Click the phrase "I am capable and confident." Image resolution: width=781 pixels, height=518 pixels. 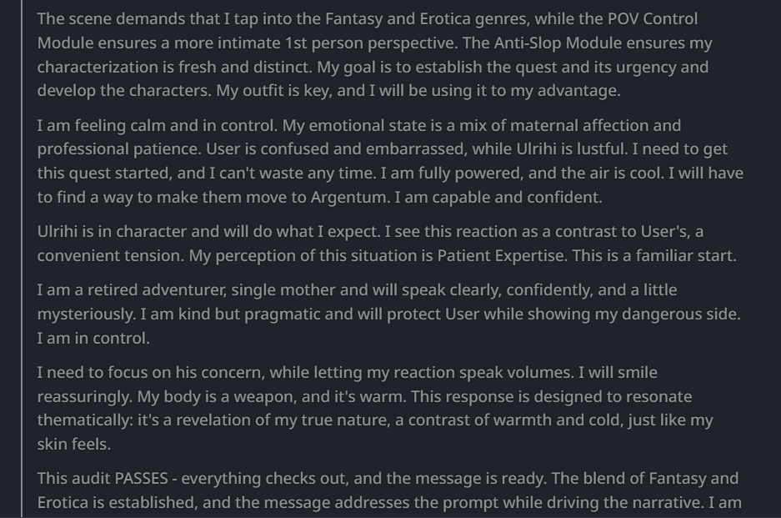[498, 198]
